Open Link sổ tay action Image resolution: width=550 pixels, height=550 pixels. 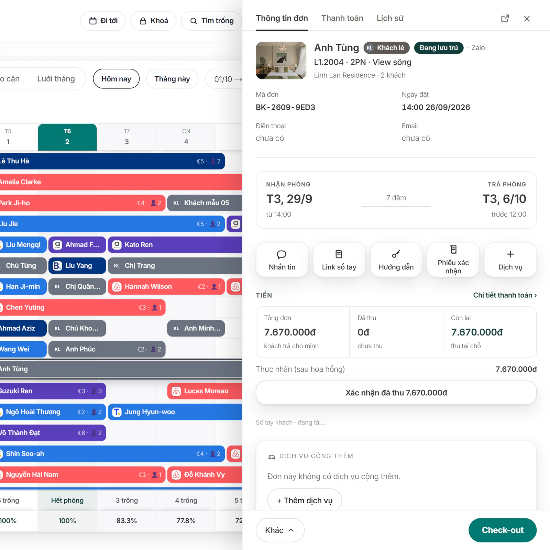(339, 260)
